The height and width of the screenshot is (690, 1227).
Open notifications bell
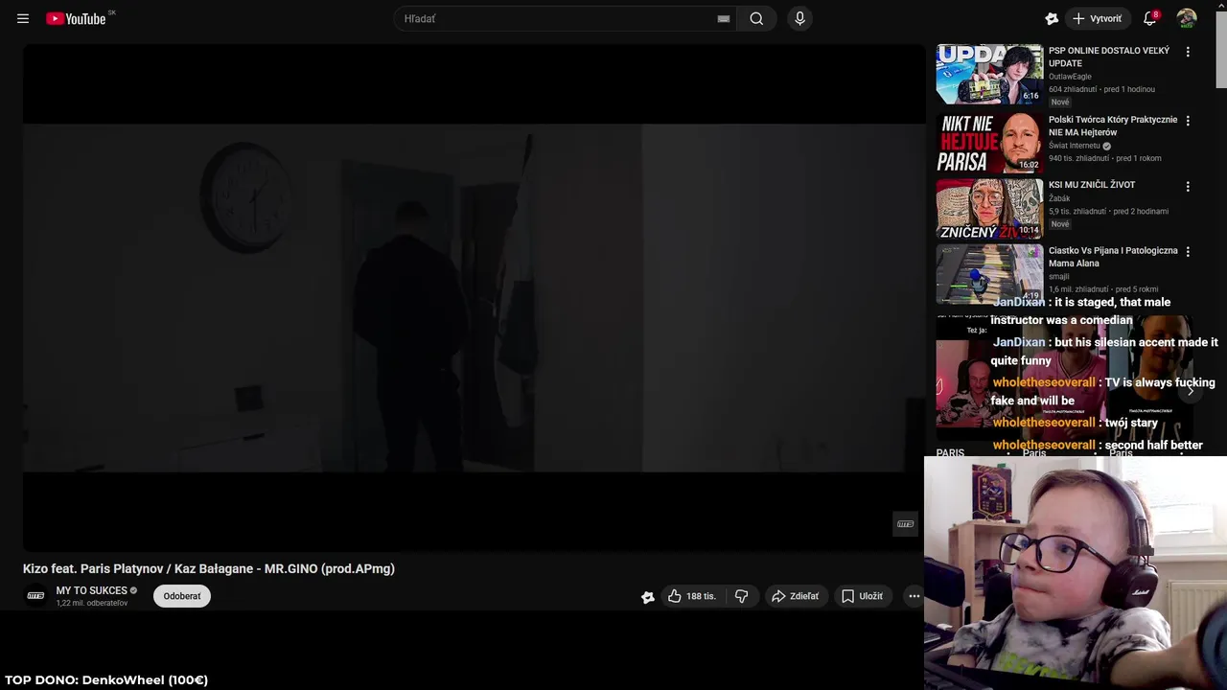click(x=1150, y=18)
